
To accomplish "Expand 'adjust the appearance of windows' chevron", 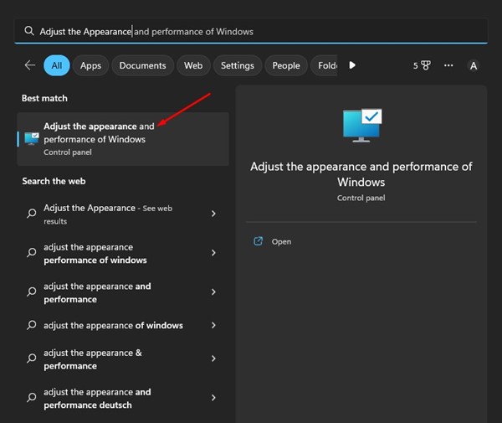I will point(213,325).
